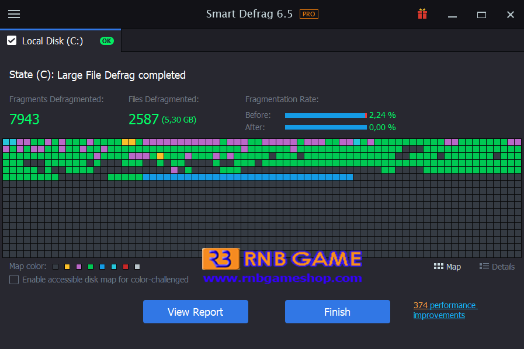Click the After fragmentation rate bar

point(326,127)
